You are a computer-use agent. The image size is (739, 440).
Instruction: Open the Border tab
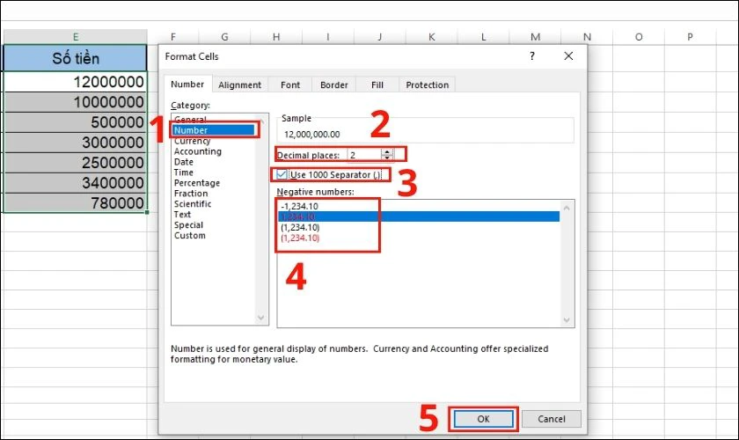pos(333,84)
